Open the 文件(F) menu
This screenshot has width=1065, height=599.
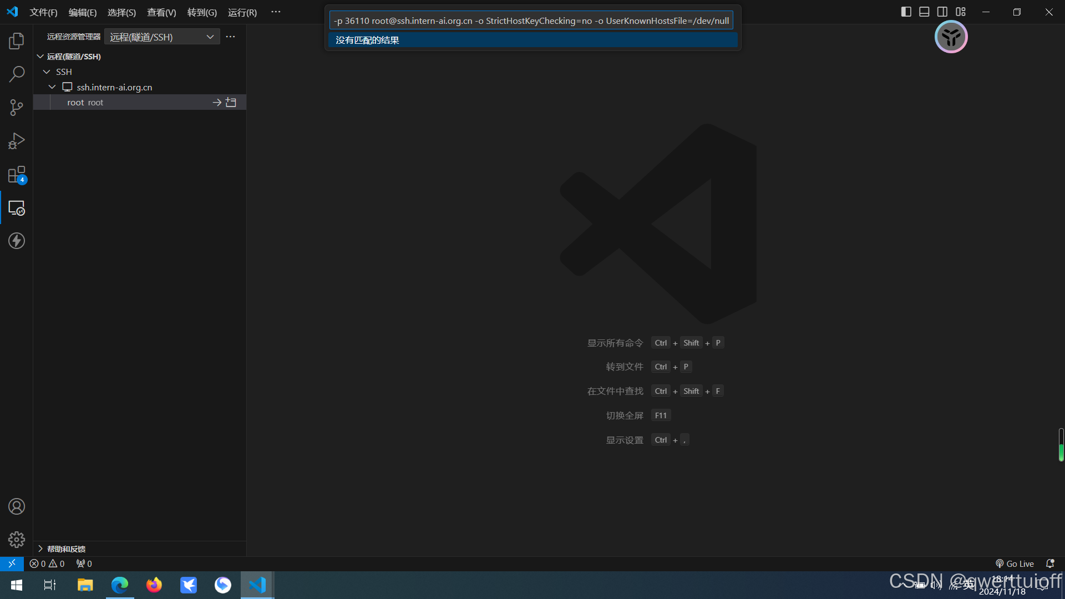pos(43,12)
